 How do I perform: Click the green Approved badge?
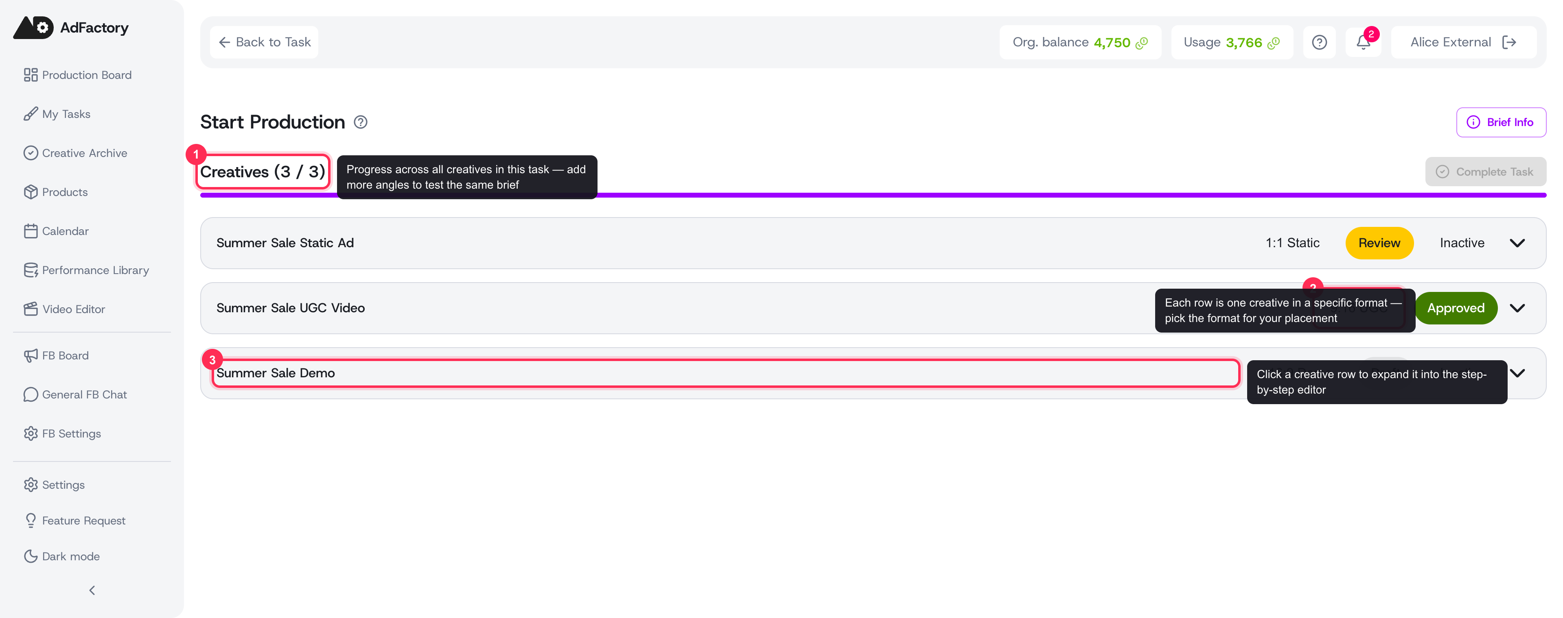[1456, 309]
